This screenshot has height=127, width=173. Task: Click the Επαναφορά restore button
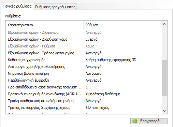[149, 121]
